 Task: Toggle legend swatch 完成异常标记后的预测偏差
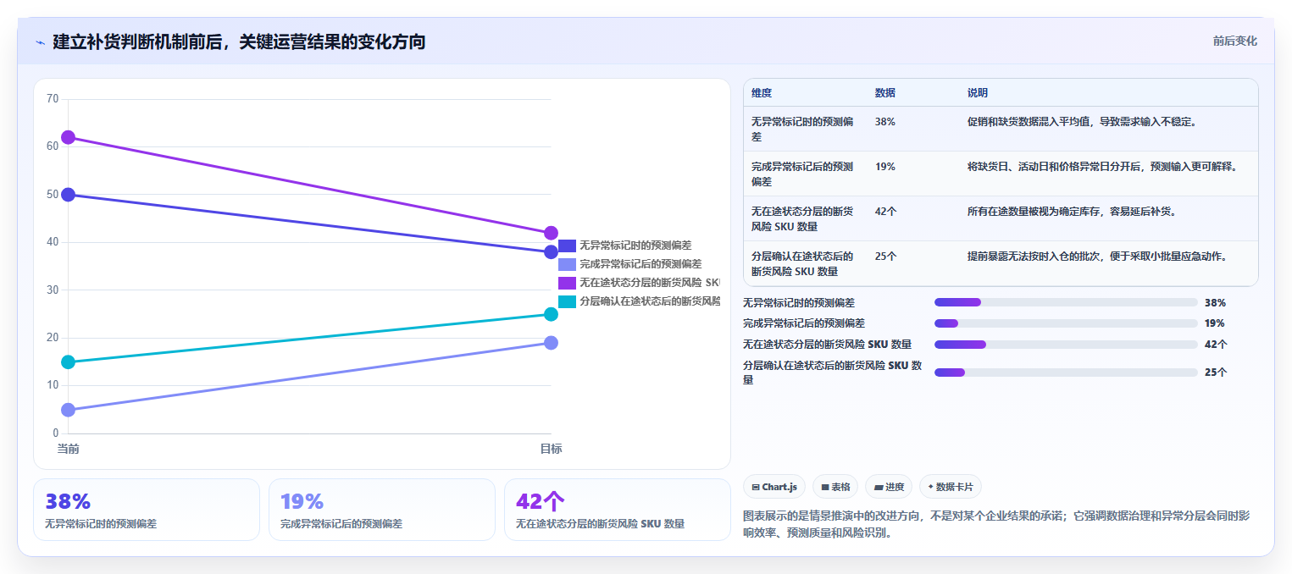[x=567, y=264]
